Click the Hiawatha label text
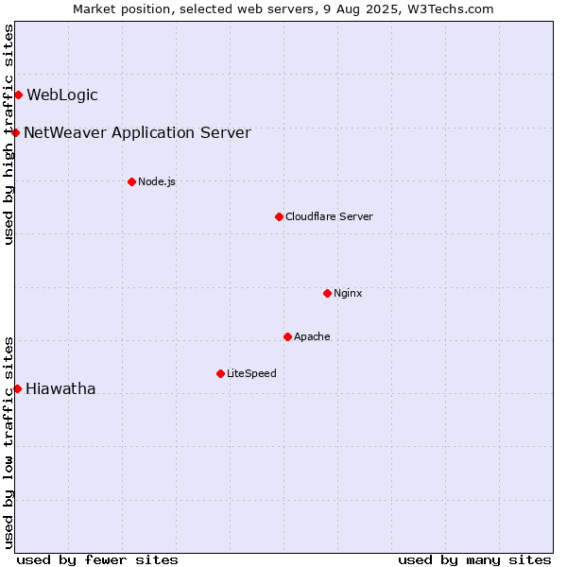Viewport: 567px width, 567px height. tap(60, 388)
